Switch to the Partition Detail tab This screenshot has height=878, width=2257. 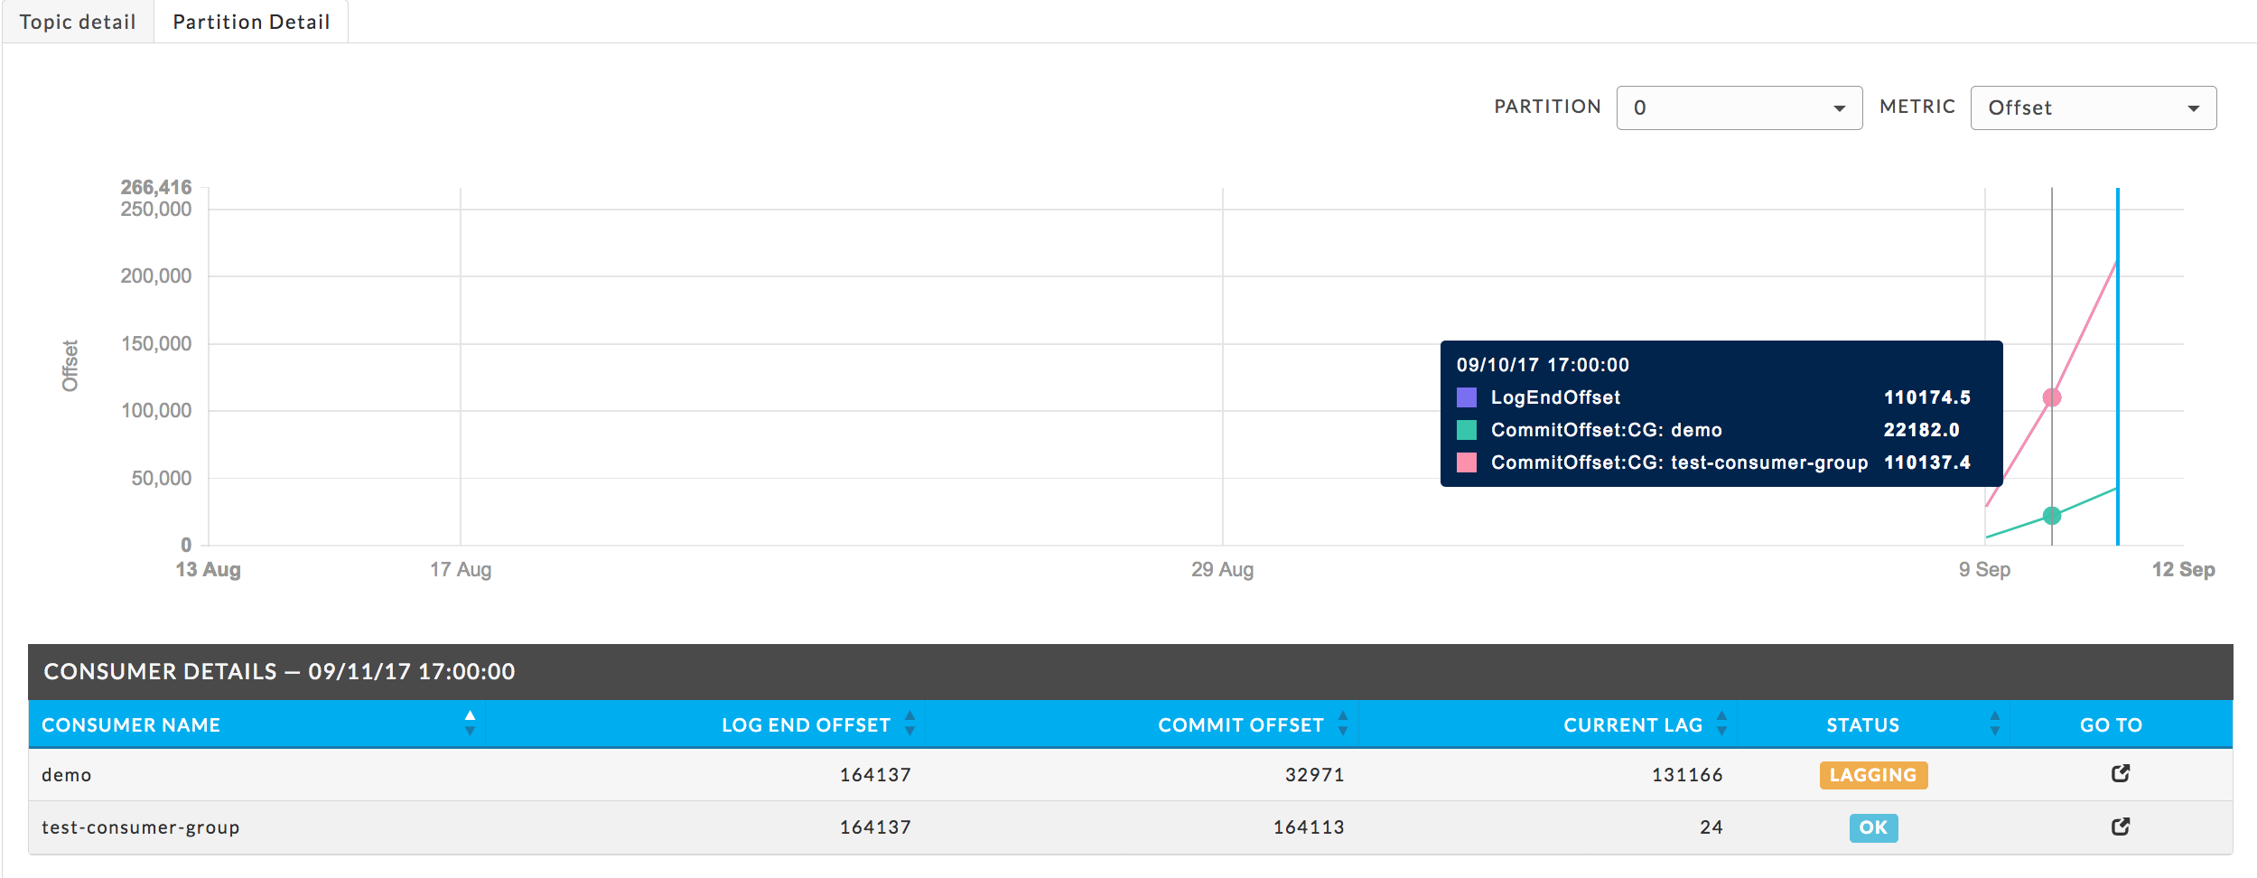251,22
